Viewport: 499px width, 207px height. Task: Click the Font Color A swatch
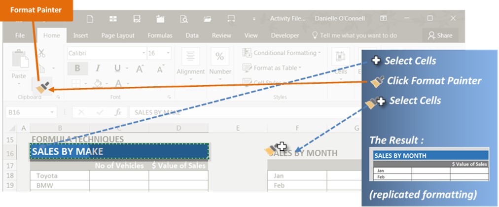click(118, 84)
